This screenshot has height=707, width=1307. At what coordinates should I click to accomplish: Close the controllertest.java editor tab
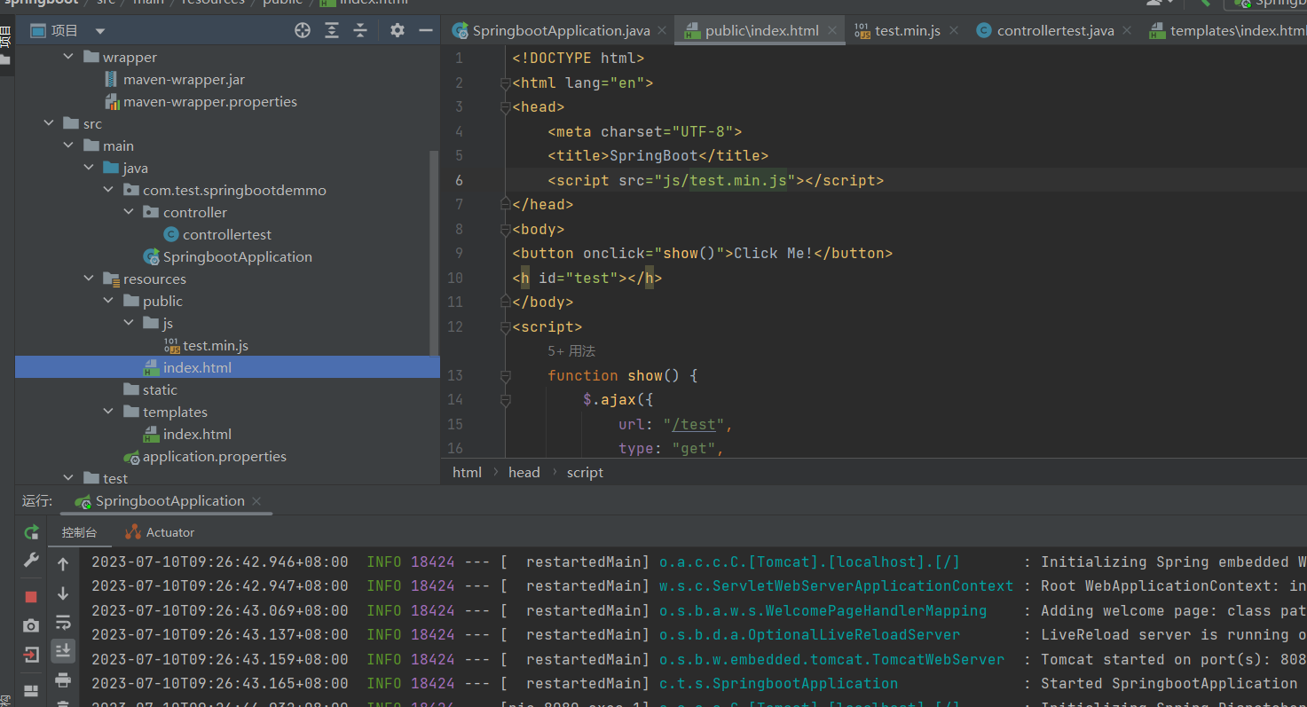pyautogui.click(x=1127, y=30)
